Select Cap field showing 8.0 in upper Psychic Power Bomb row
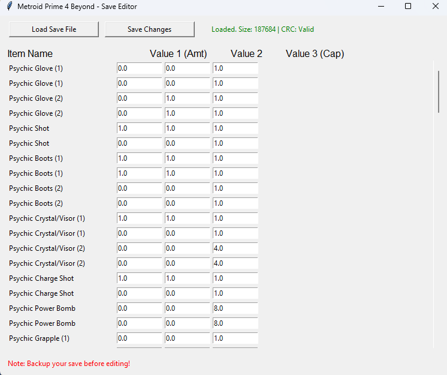Image resolution: width=447 pixels, height=375 pixels. tap(235, 308)
